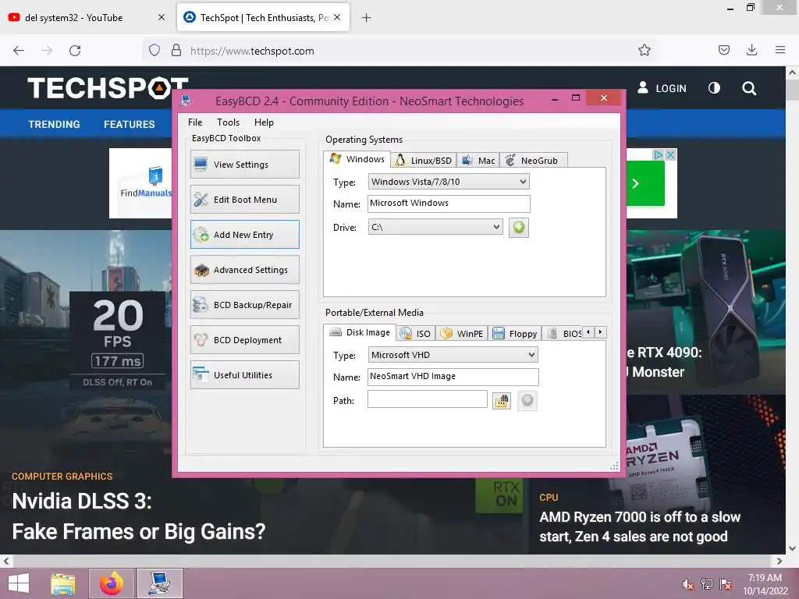The image size is (799, 599).
Task: Switch to the Floppy media tab
Action: (515, 334)
